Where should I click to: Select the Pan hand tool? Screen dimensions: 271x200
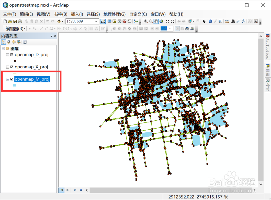click(156, 21)
